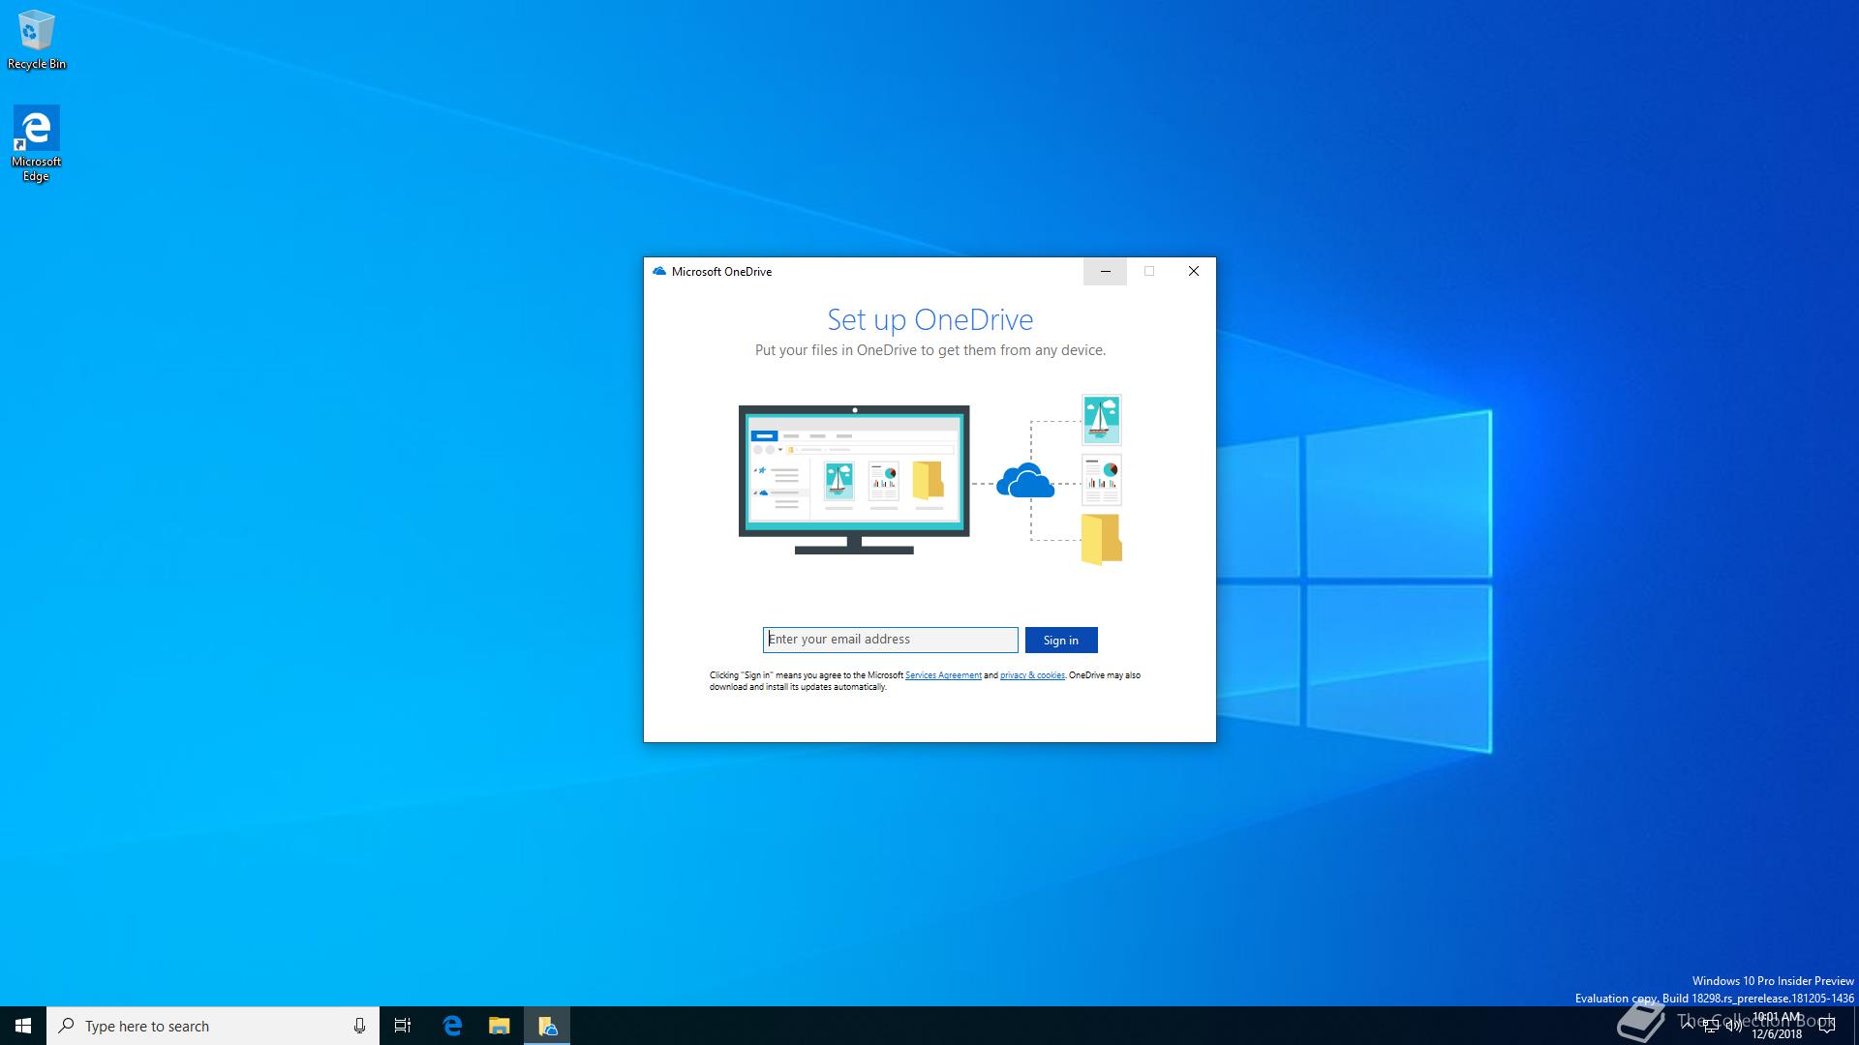Open the Action Center notifications icon
The image size is (1859, 1045).
point(1828,1026)
